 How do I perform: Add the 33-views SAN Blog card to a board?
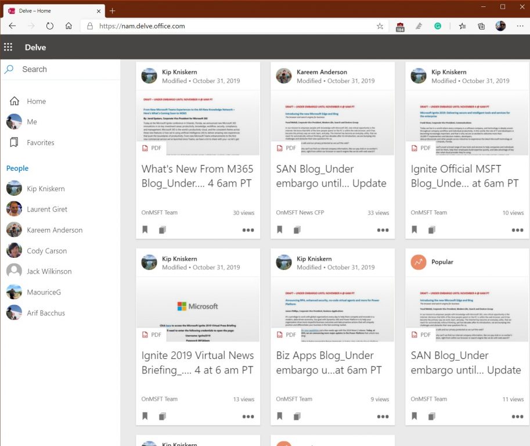tap(297, 230)
